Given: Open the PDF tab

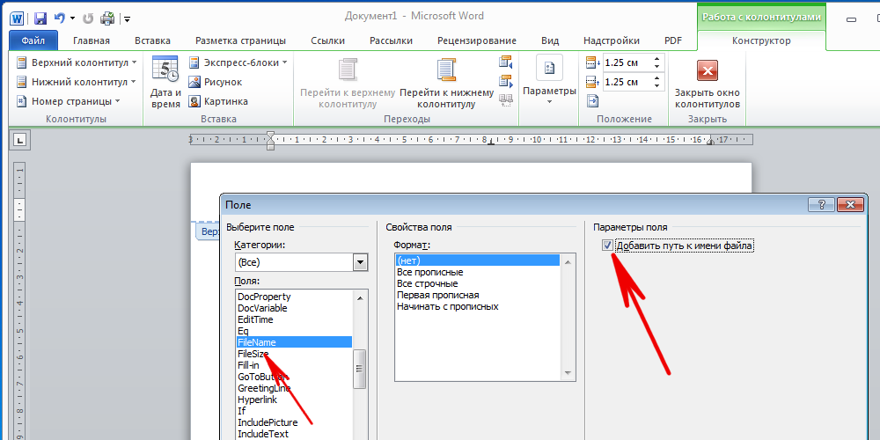Looking at the screenshot, I should [673, 40].
